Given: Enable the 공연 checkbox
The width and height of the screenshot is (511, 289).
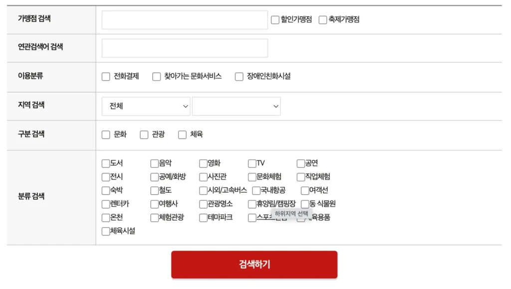Looking at the screenshot, I should [x=301, y=163].
